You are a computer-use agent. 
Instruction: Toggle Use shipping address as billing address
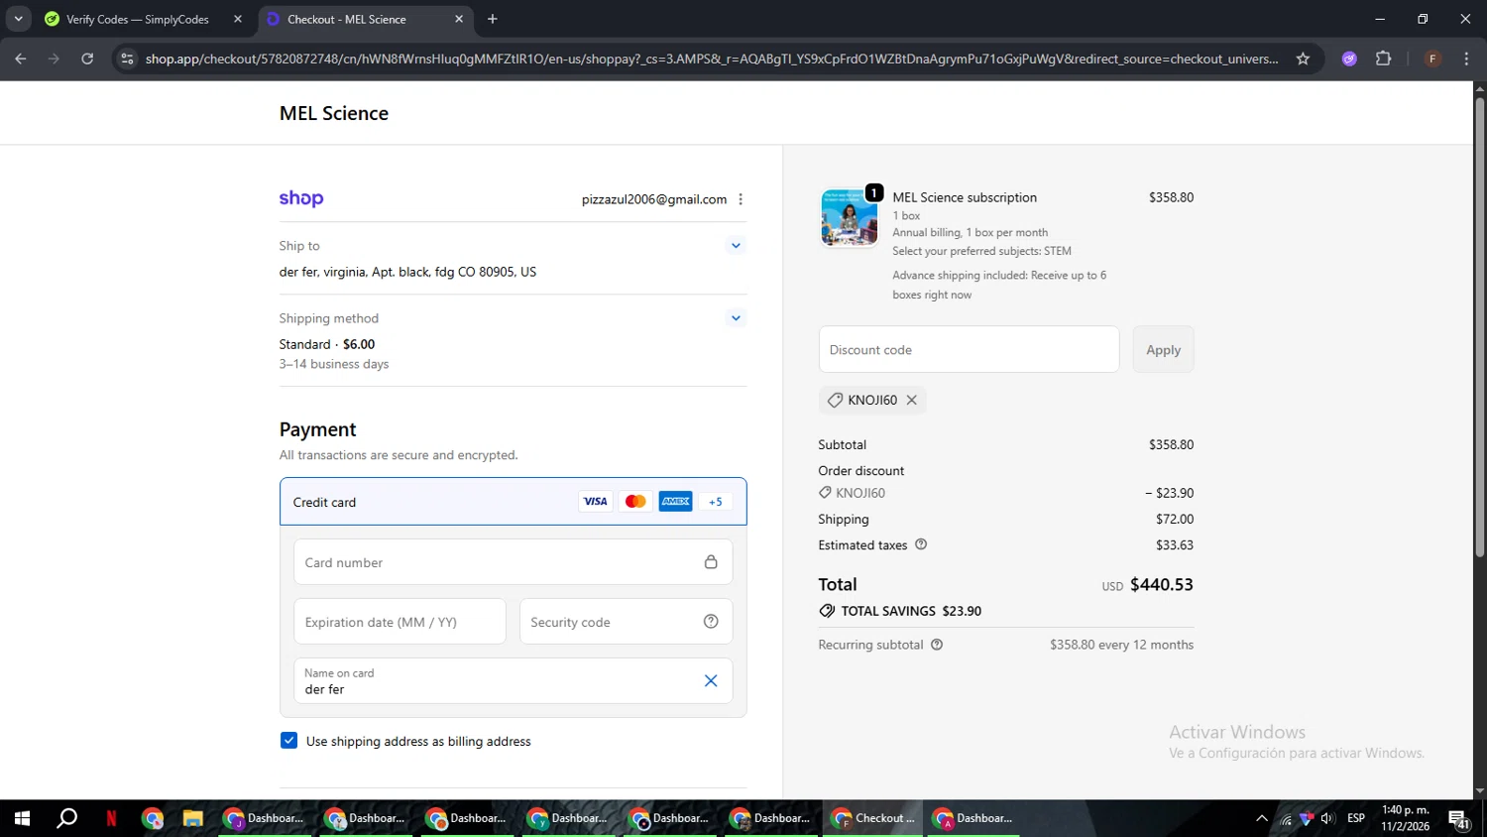click(x=288, y=741)
